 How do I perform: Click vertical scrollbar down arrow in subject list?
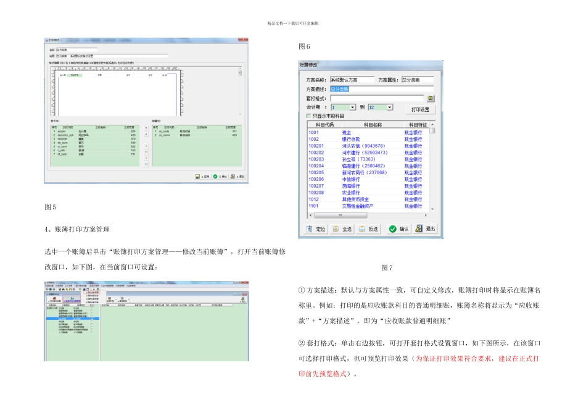[432, 209]
